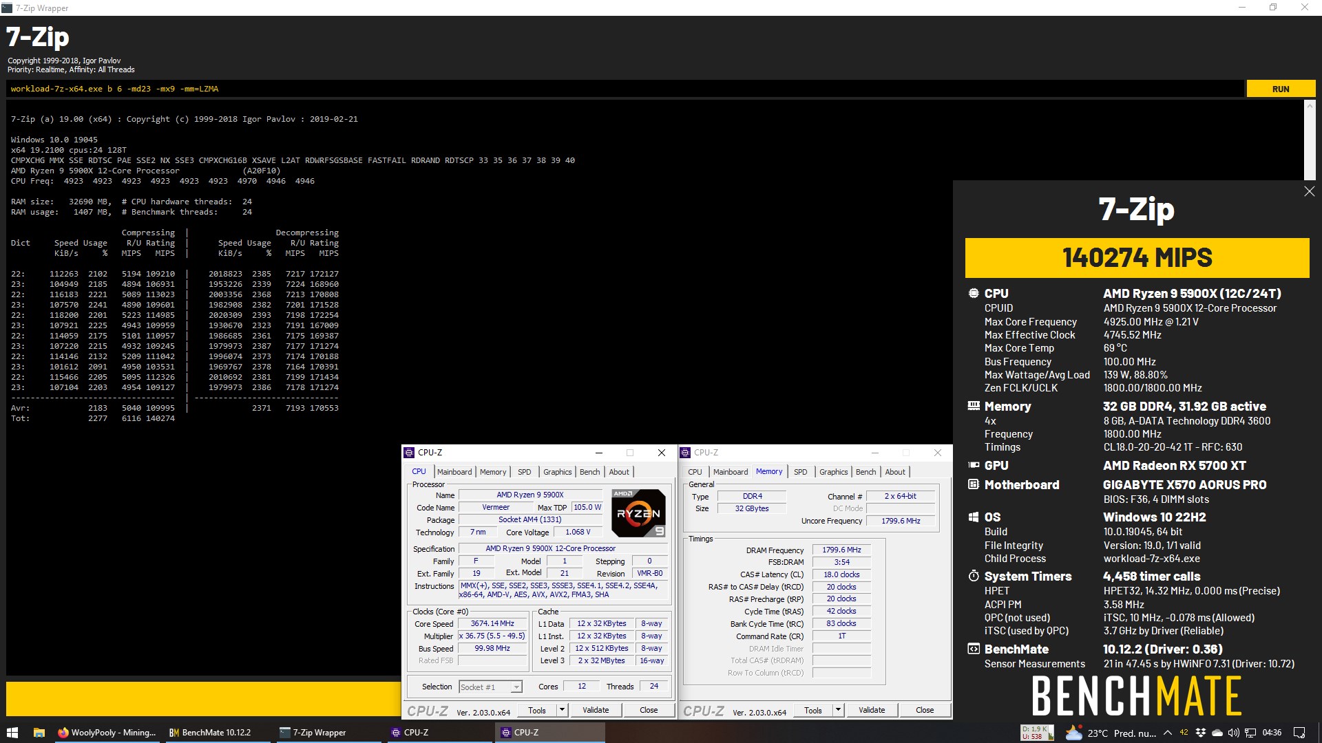Switch to WoolyPooly Firefox taskbar item
Viewport: 1322px width, 743px height.
click(107, 733)
